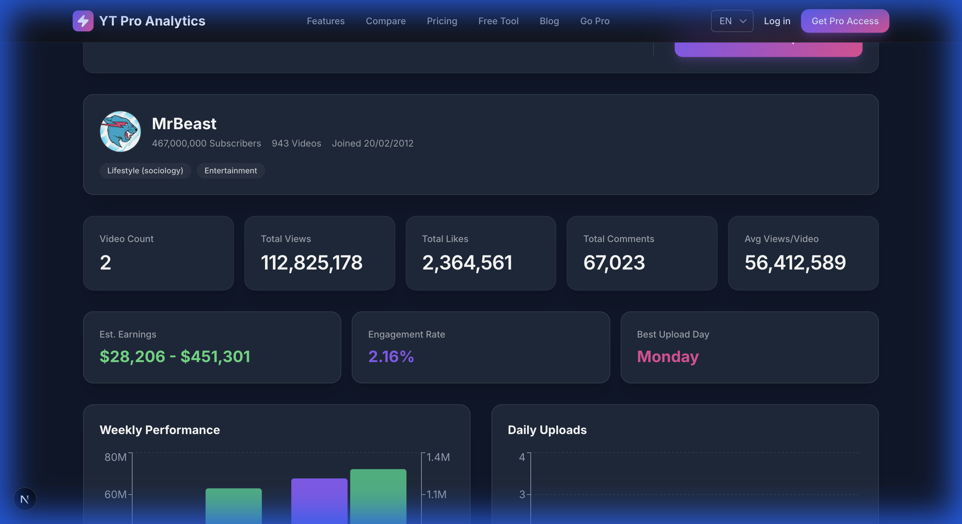Click the language selector chevron arrow
962x524 pixels.
(743, 21)
